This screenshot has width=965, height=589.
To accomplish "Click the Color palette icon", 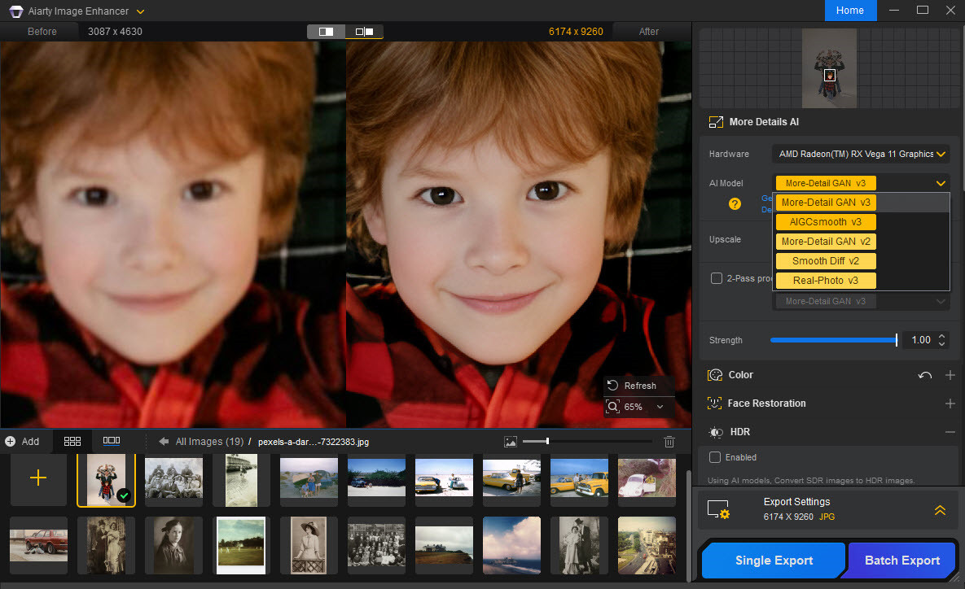I will click(715, 374).
